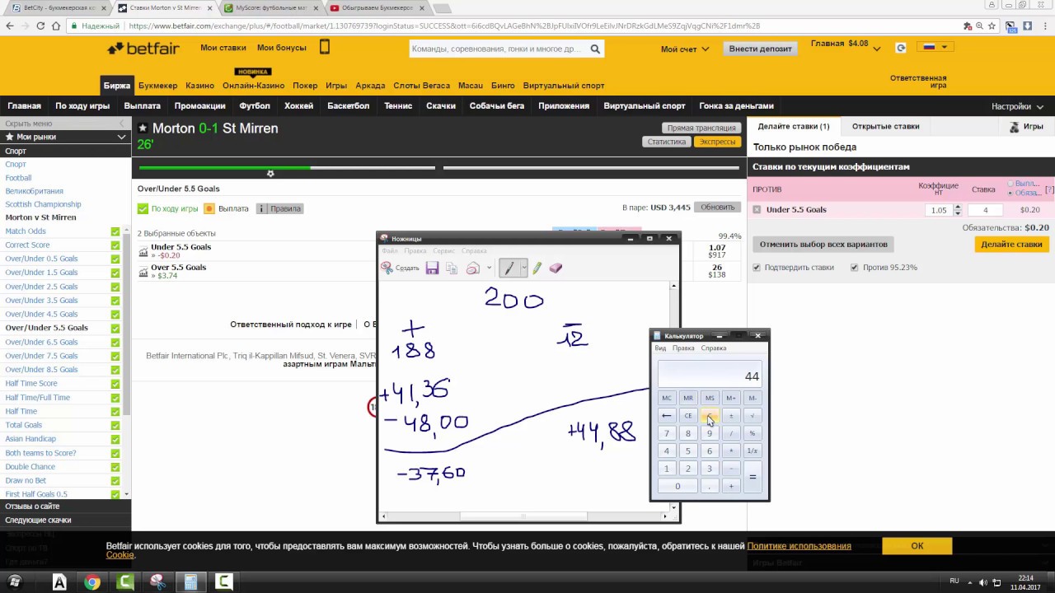Click the calculator taskbar icon

[x=190, y=581]
